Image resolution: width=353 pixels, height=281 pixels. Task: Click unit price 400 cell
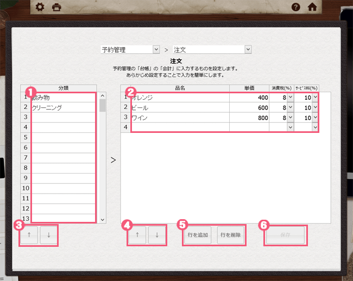pyautogui.click(x=249, y=97)
